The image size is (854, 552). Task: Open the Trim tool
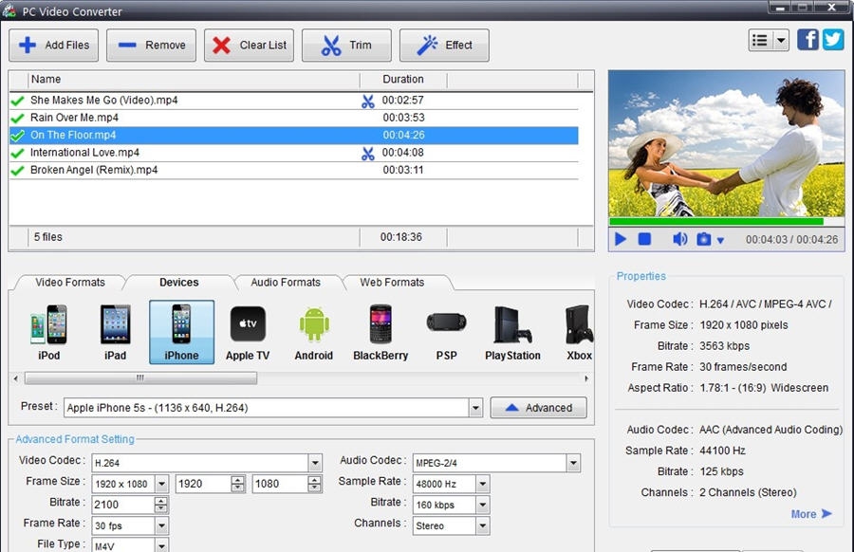click(346, 45)
